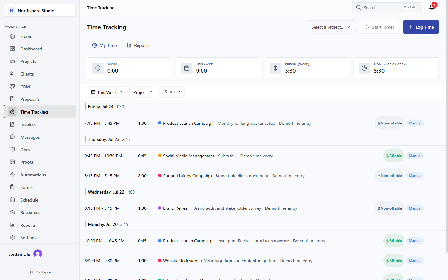Open the Select a project dropdown
Image resolution: width=448 pixels, height=280 pixels.
pyautogui.click(x=331, y=27)
